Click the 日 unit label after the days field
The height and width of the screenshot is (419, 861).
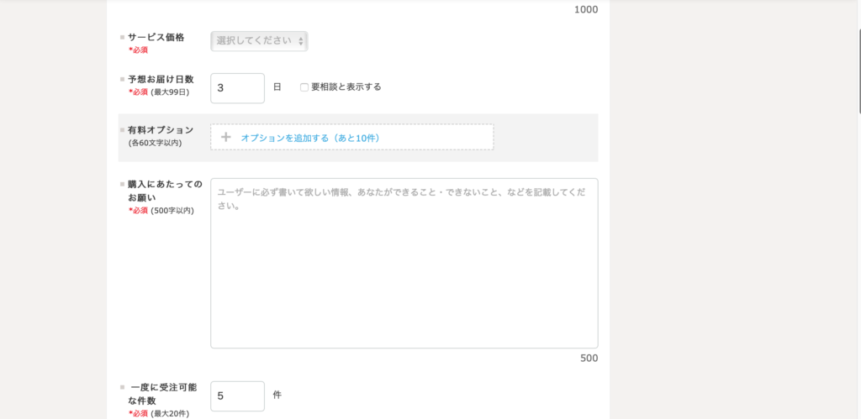277,87
